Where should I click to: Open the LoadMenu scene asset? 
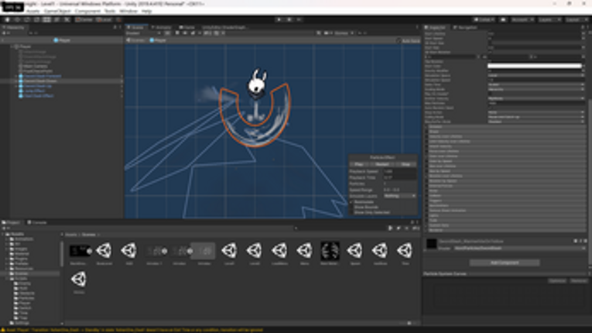click(x=279, y=254)
